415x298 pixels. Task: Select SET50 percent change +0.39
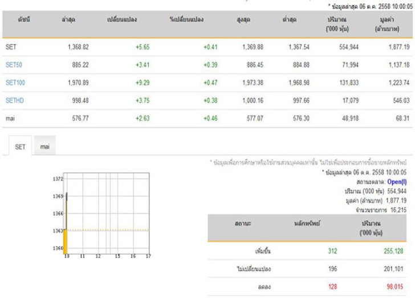(210, 65)
